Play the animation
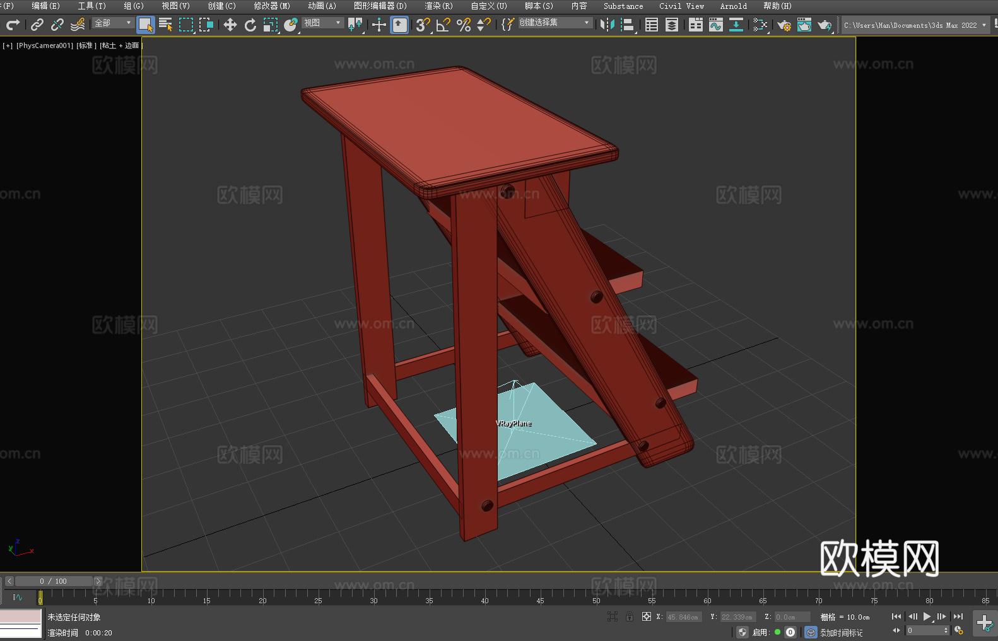This screenshot has height=641, width=998. (927, 616)
